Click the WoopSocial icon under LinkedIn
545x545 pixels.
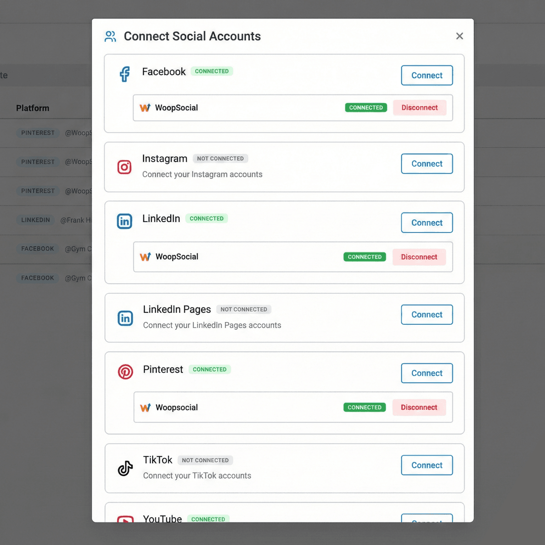click(x=145, y=257)
